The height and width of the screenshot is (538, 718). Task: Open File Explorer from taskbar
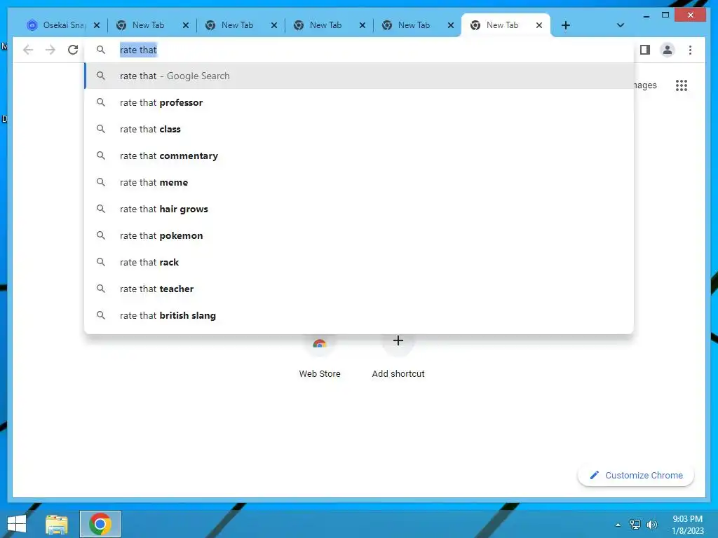pos(57,524)
